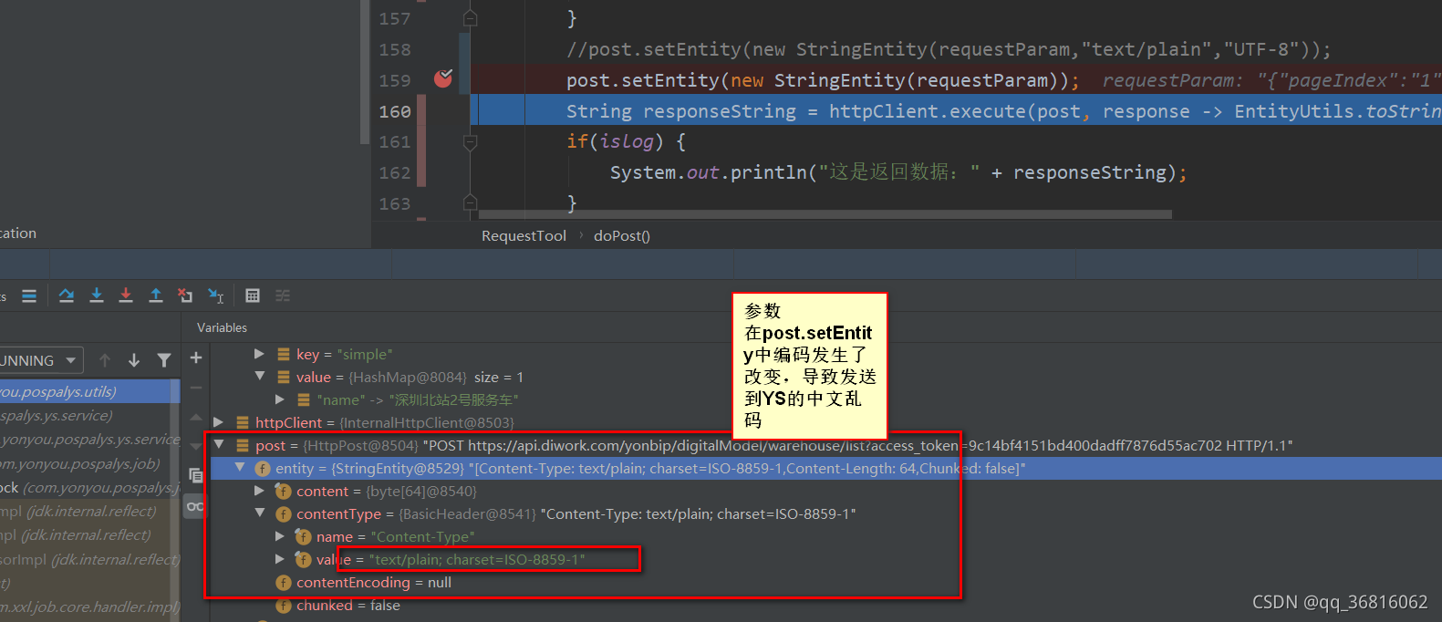
Task: Click the move watch up triangle icon
Action: [x=196, y=417]
